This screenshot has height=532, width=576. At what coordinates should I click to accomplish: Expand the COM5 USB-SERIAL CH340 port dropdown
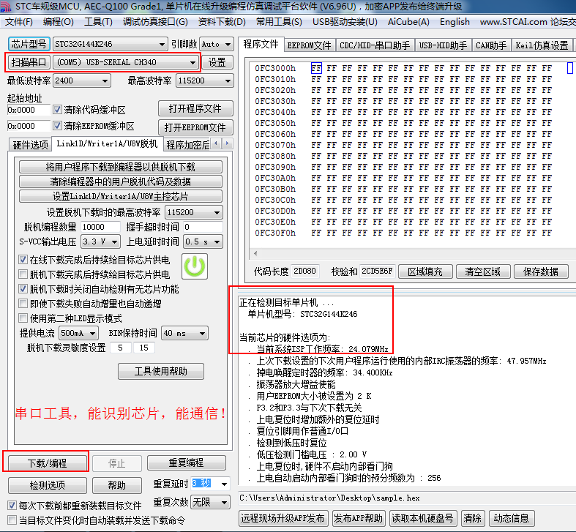click(126, 62)
